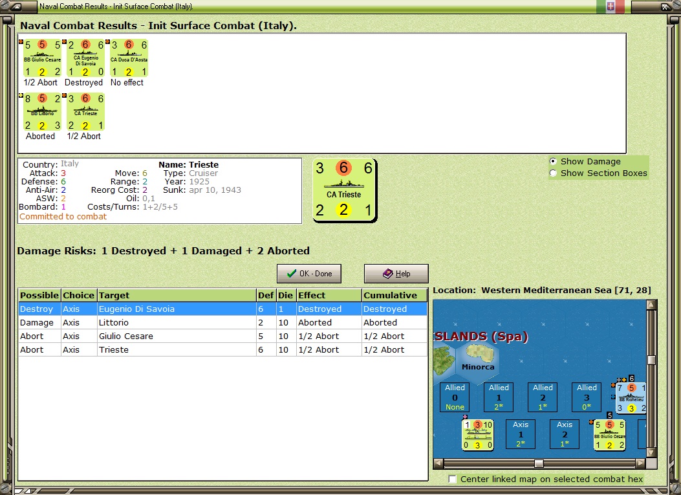The width and height of the screenshot is (681, 495).
Task: Open the Help button
Action: point(396,274)
